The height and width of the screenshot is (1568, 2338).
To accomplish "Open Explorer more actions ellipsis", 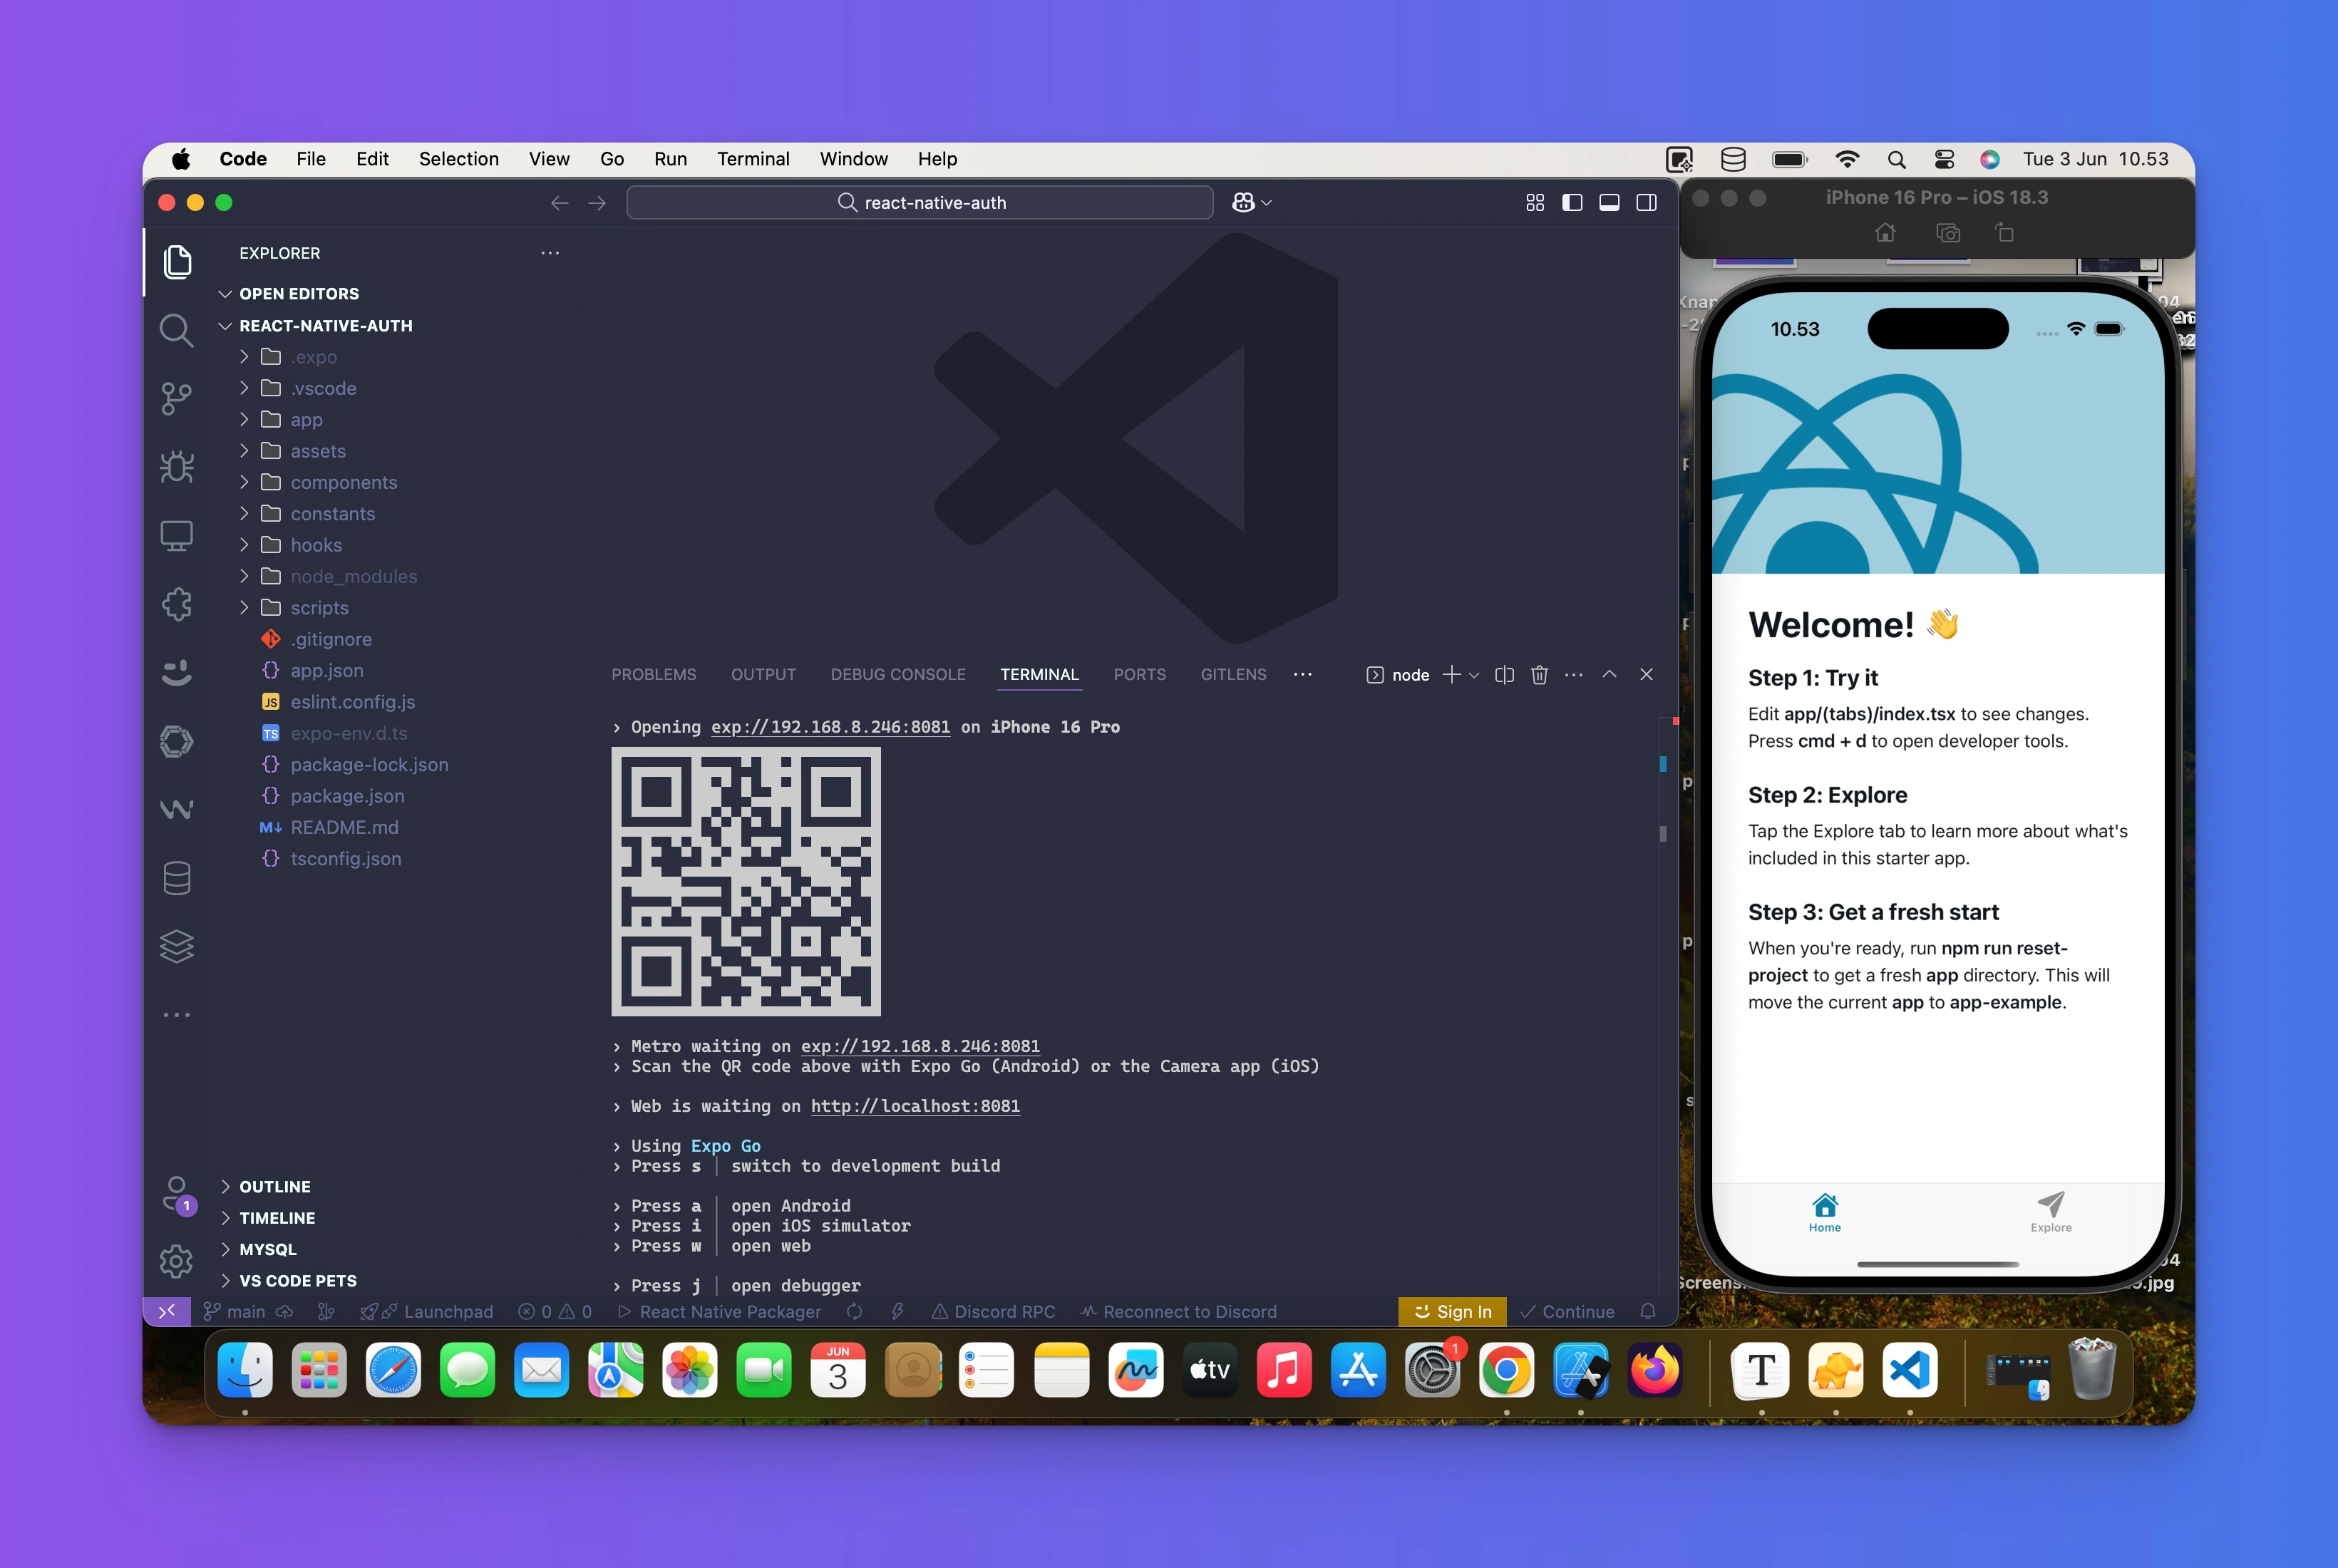I will pos(550,253).
